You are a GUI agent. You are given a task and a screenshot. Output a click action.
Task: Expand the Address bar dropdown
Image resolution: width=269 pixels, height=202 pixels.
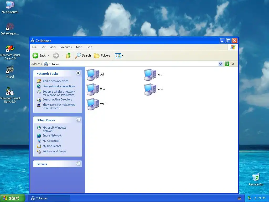click(x=220, y=64)
